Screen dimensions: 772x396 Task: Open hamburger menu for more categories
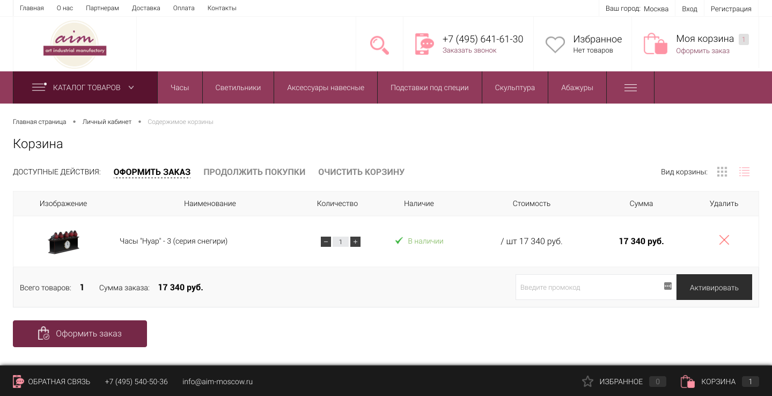(630, 87)
